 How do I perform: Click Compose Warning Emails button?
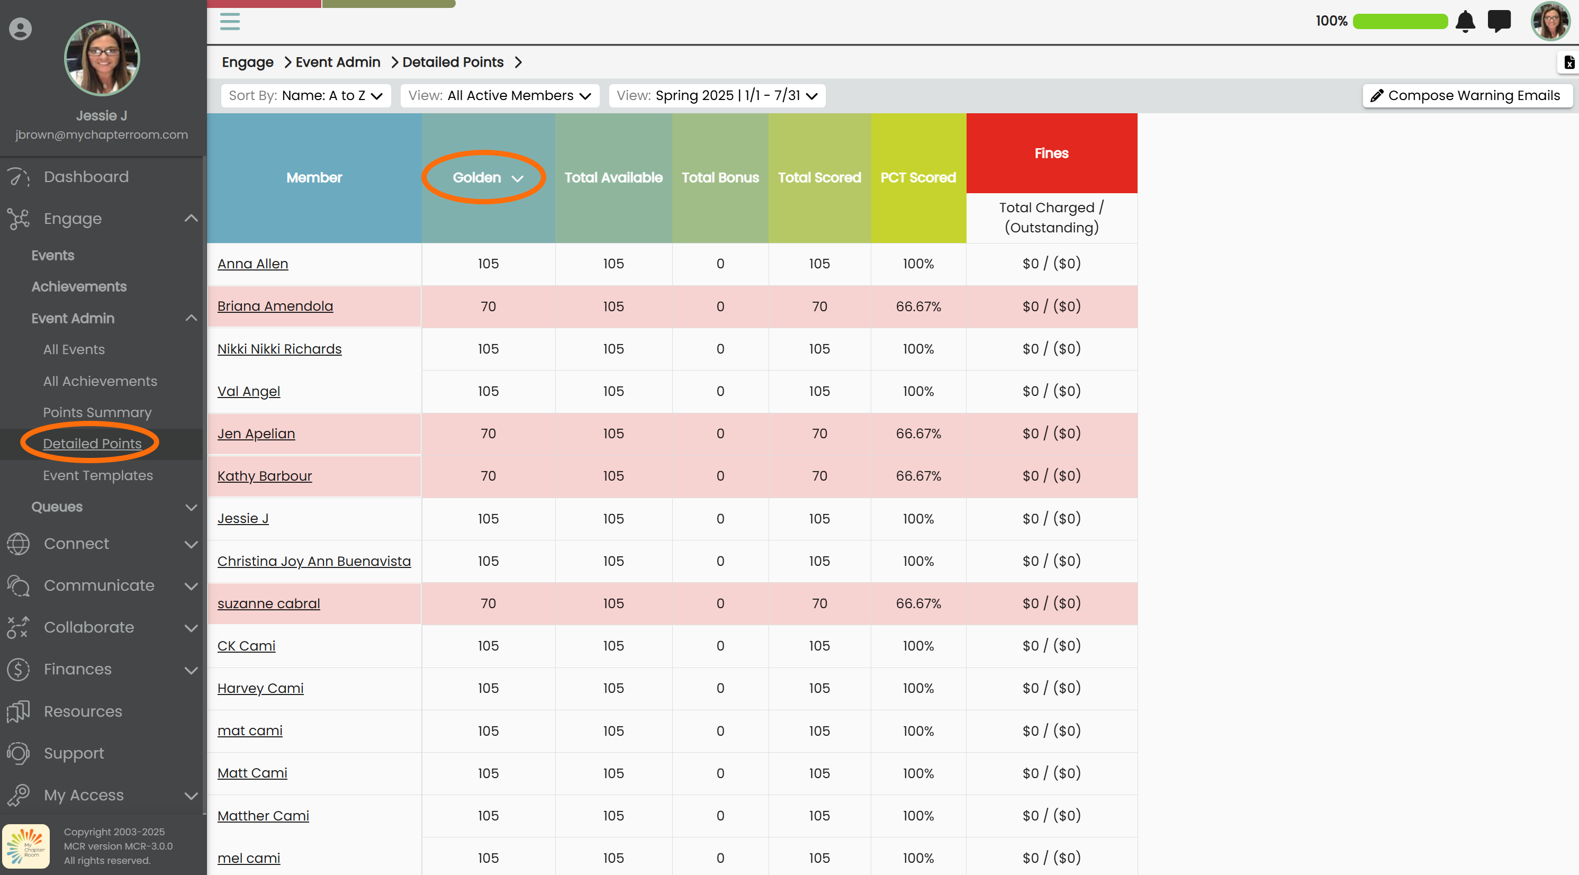(x=1466, y=96)
